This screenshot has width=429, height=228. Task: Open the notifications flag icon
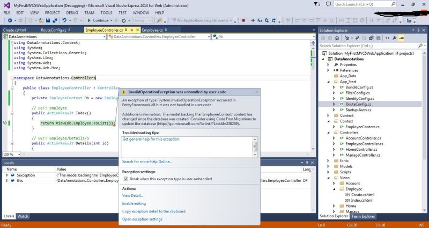point(317,4)
